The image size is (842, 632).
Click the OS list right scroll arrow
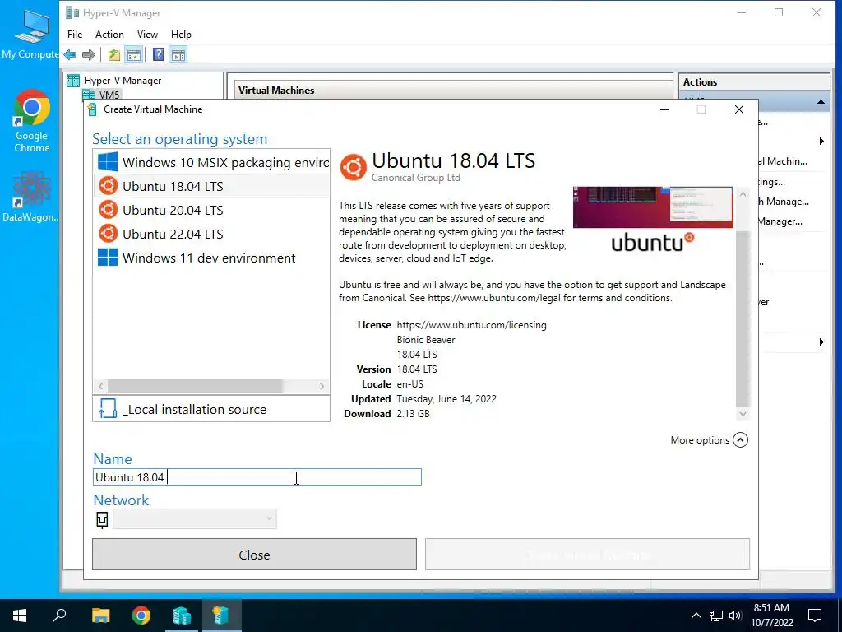tap(322, 387)
